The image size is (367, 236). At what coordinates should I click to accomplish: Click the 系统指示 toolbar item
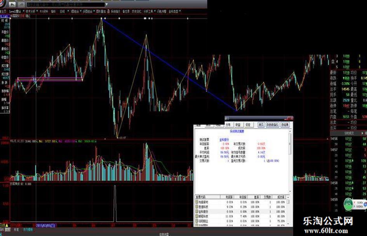115,11
